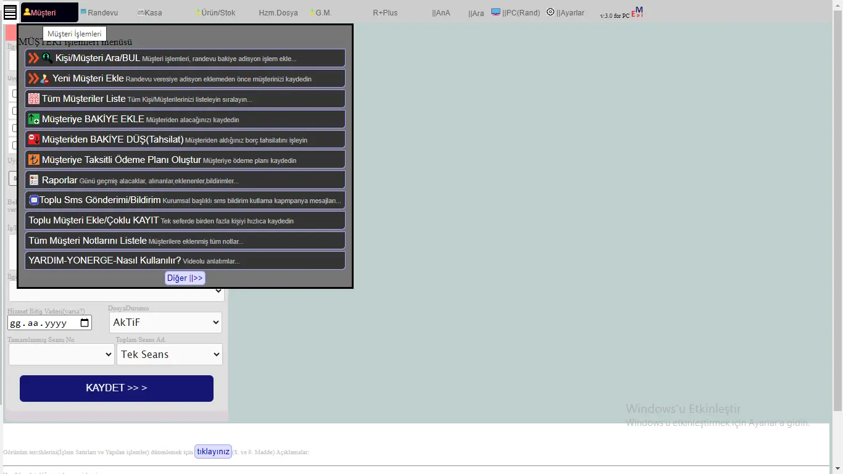Click the Ayarlar gear icon
Image resolution: width=843 pixels, height=474 pixels.
tap(550, 12)
